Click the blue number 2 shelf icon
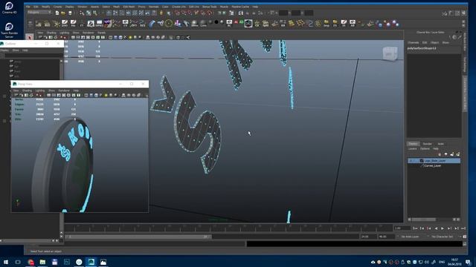Screen dimensions: 476x267 [x=310, y=23]
